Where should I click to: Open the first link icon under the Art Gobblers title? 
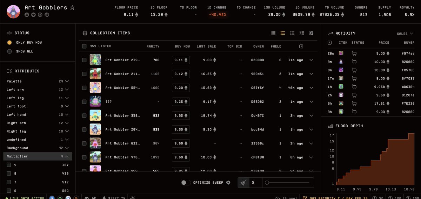click(x=27, y=15)
